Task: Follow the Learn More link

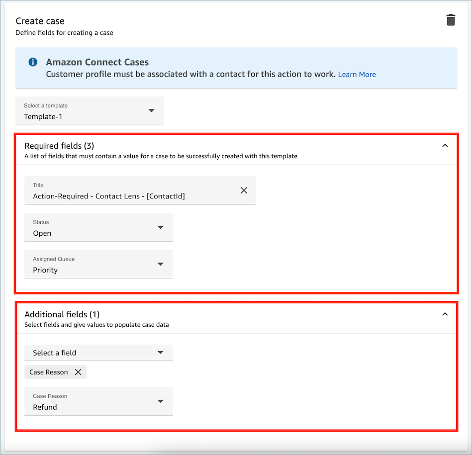Action: [357, 75]
